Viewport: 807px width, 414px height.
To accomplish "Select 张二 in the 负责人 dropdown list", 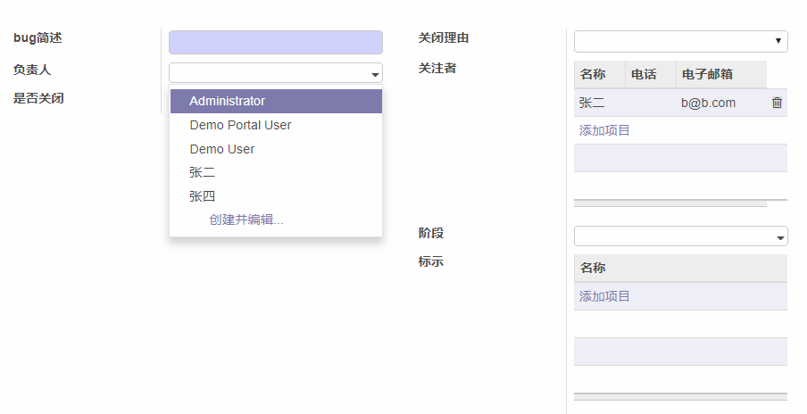I will (x=276, y=172).
